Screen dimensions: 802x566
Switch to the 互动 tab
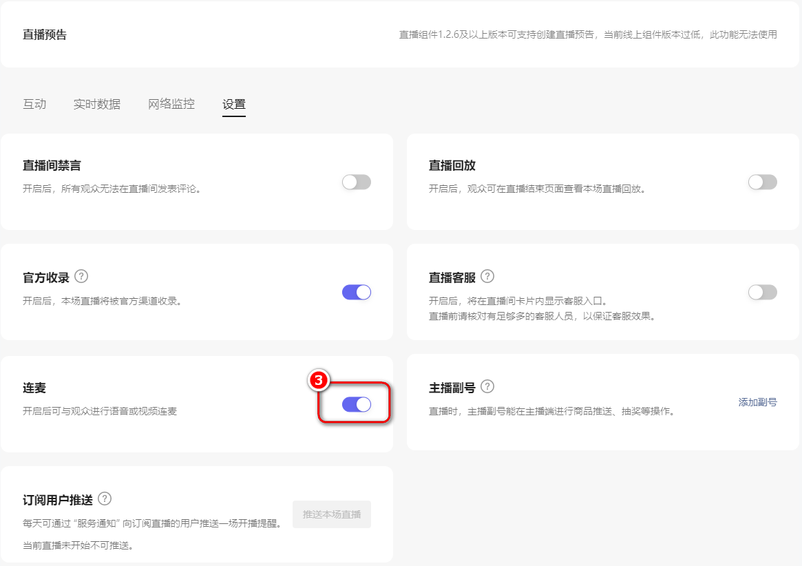(x=34, y=104)
